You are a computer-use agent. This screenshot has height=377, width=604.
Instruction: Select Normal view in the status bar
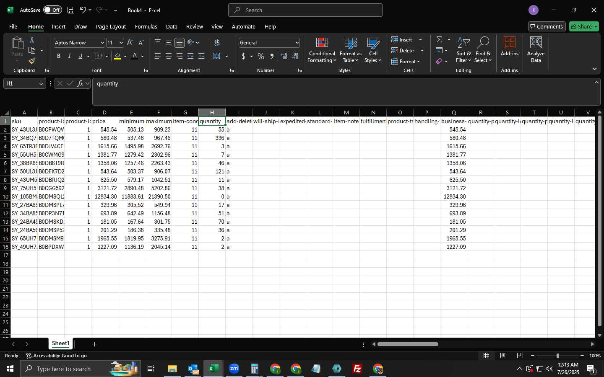click(x=487, y=356)
